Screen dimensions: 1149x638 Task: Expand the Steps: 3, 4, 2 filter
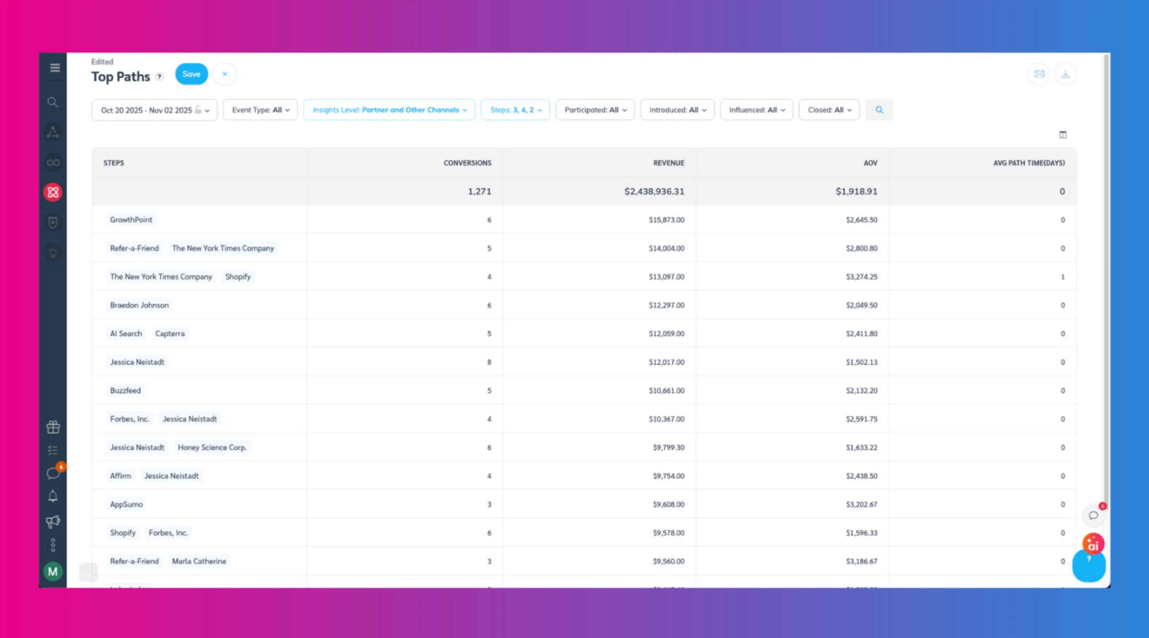pyautogui.click(x=515, y=110)
